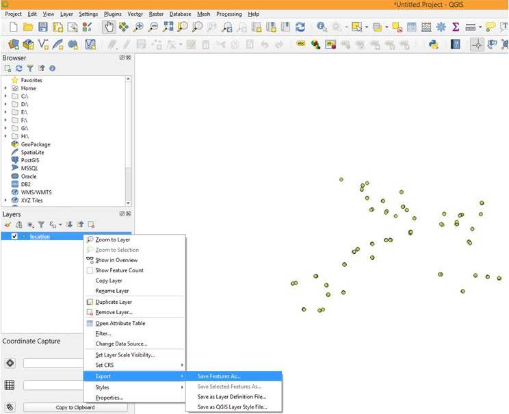Click the Refresh icon in Browser panel
The height and width of the screenshot is (414, 509).
[19, 68]
